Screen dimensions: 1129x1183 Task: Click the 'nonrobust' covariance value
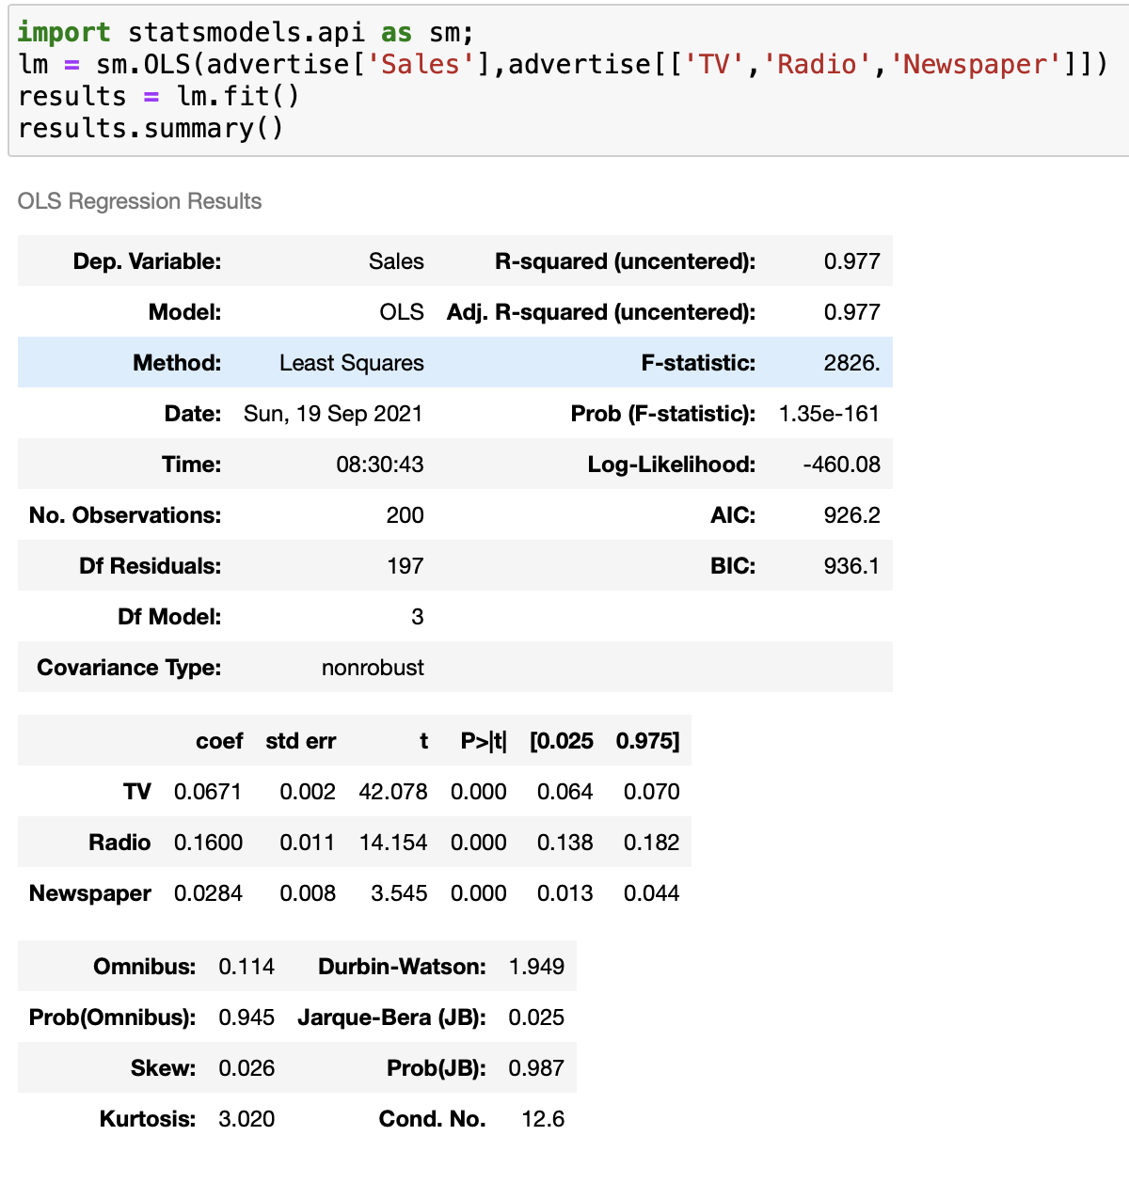[373, 668]
